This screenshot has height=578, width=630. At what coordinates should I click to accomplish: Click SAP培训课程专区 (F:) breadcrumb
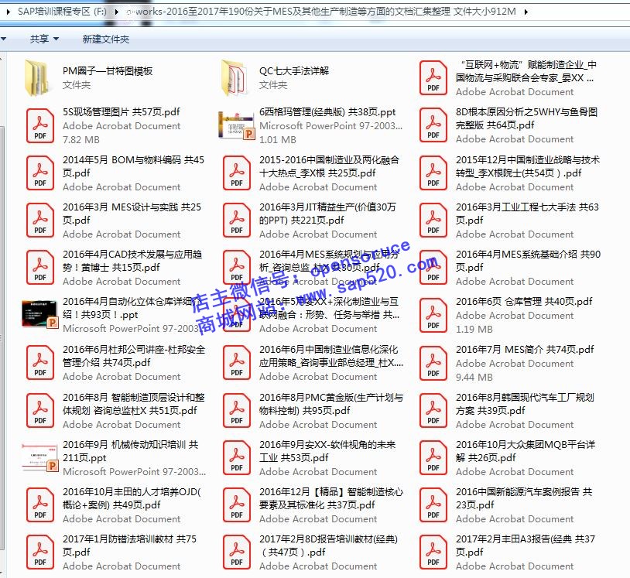point(62,12)
